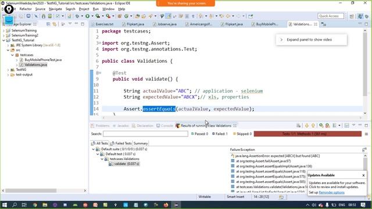Select the Java perspective icon
Image resolution: width=372 pixels, height=209 pixels.
click(360, 16)
